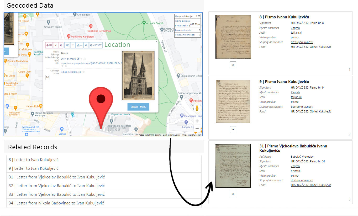The height and width of the screenshot is (216, 358).
Task: Click hrvatski language link in record 31
Action: pyautogui.click(x=296, y=171)
